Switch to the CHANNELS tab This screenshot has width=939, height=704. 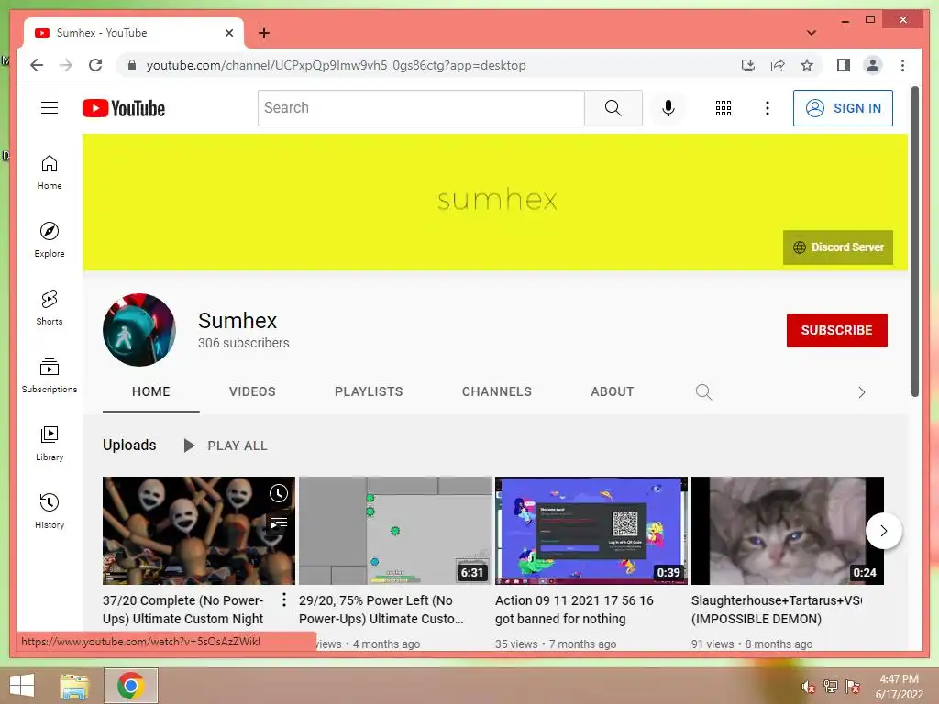point(496,392)
